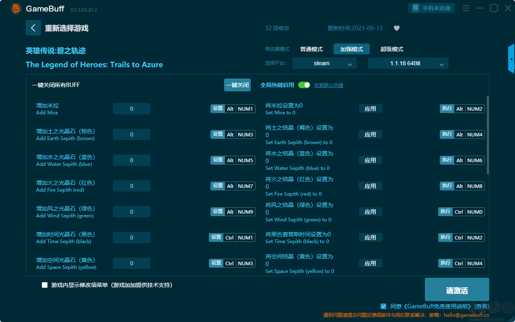Screen dimensions: 515x322
Task: Click 执行 hotkey for Alt NUM4
Action: point(447,134)
